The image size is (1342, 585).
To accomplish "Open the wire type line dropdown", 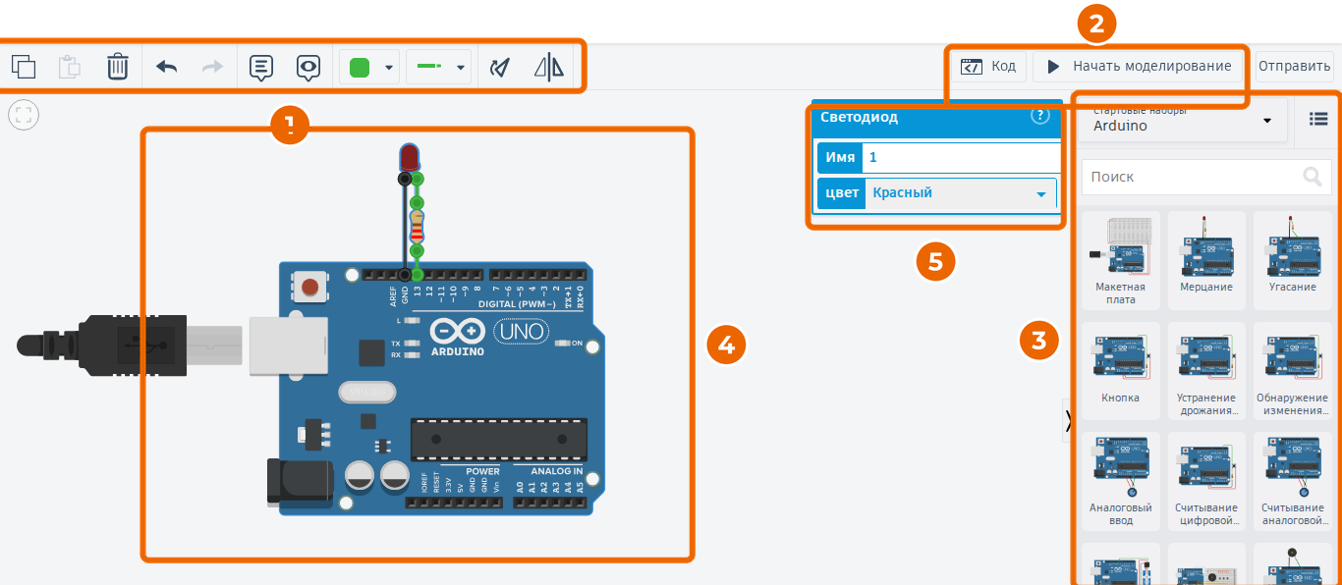I will coord(438,68).
